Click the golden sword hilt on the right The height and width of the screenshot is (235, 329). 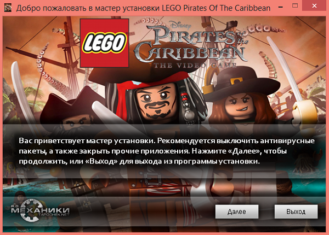coord(304,111)
